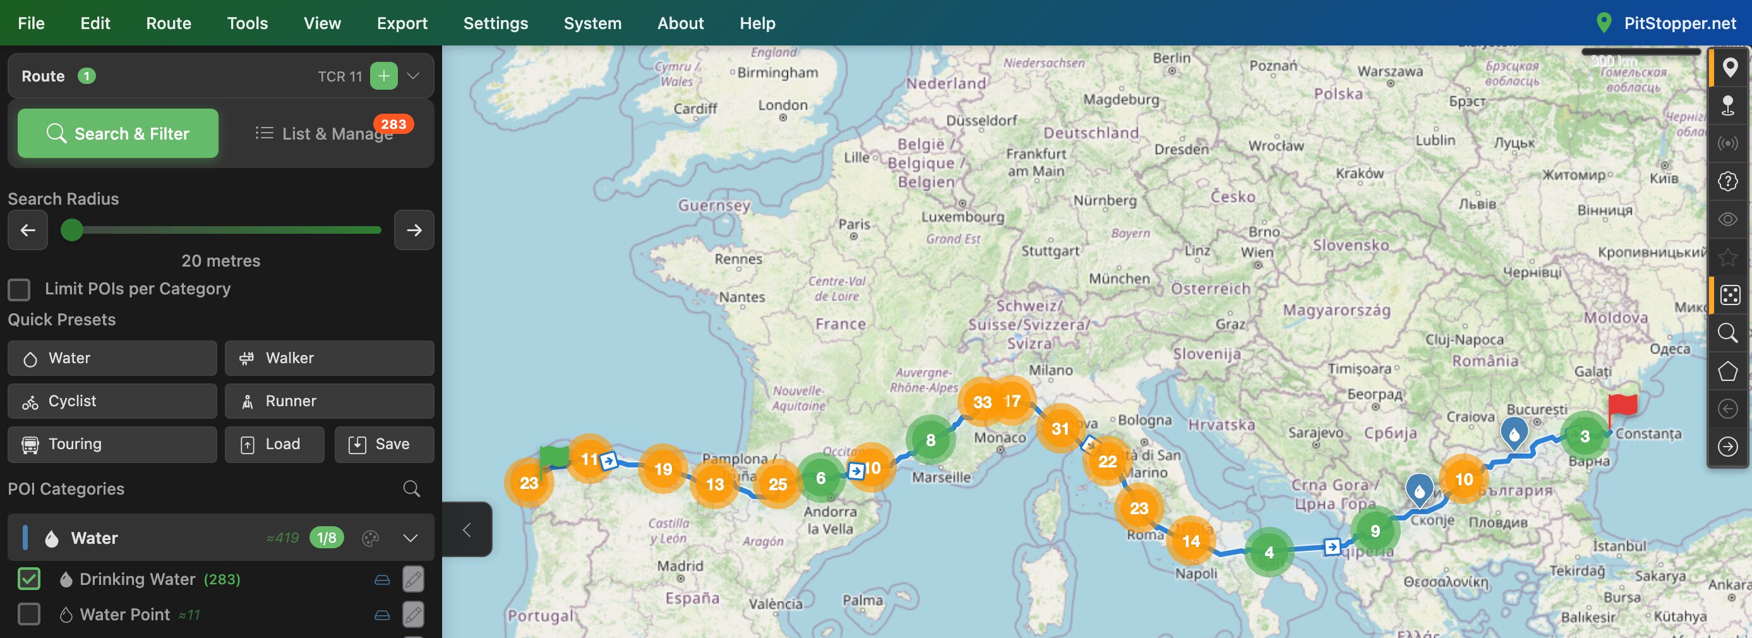This screenshot has width=1752, height=638.
Task: Visit the PitStopper.net link
Action: [x=1666, y=23]
